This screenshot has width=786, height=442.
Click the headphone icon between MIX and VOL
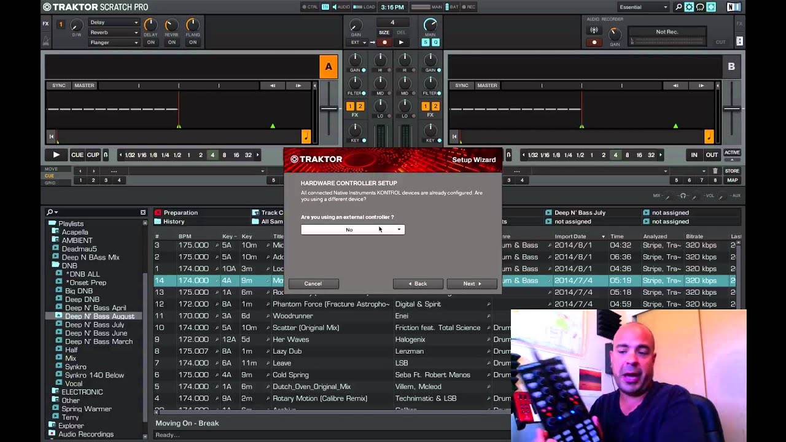[683, 196]
